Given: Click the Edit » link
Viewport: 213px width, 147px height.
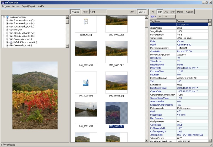Looking at the screenshot, I should pyautogui.click(x=153, y=16).
